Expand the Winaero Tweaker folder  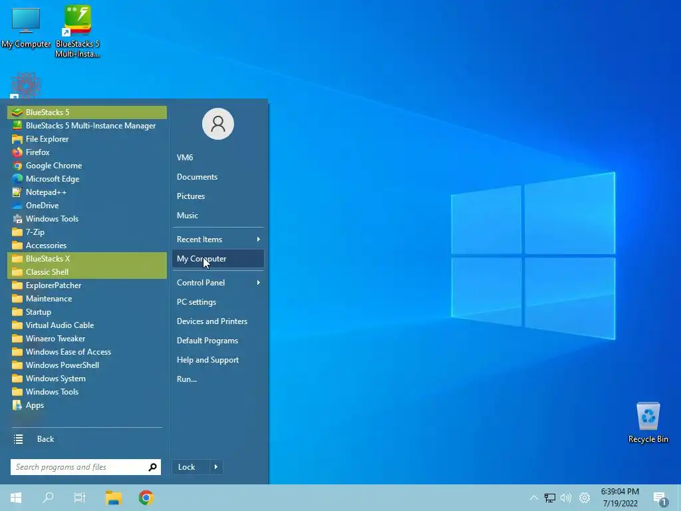pyautogui.click(x=87, y=339)
